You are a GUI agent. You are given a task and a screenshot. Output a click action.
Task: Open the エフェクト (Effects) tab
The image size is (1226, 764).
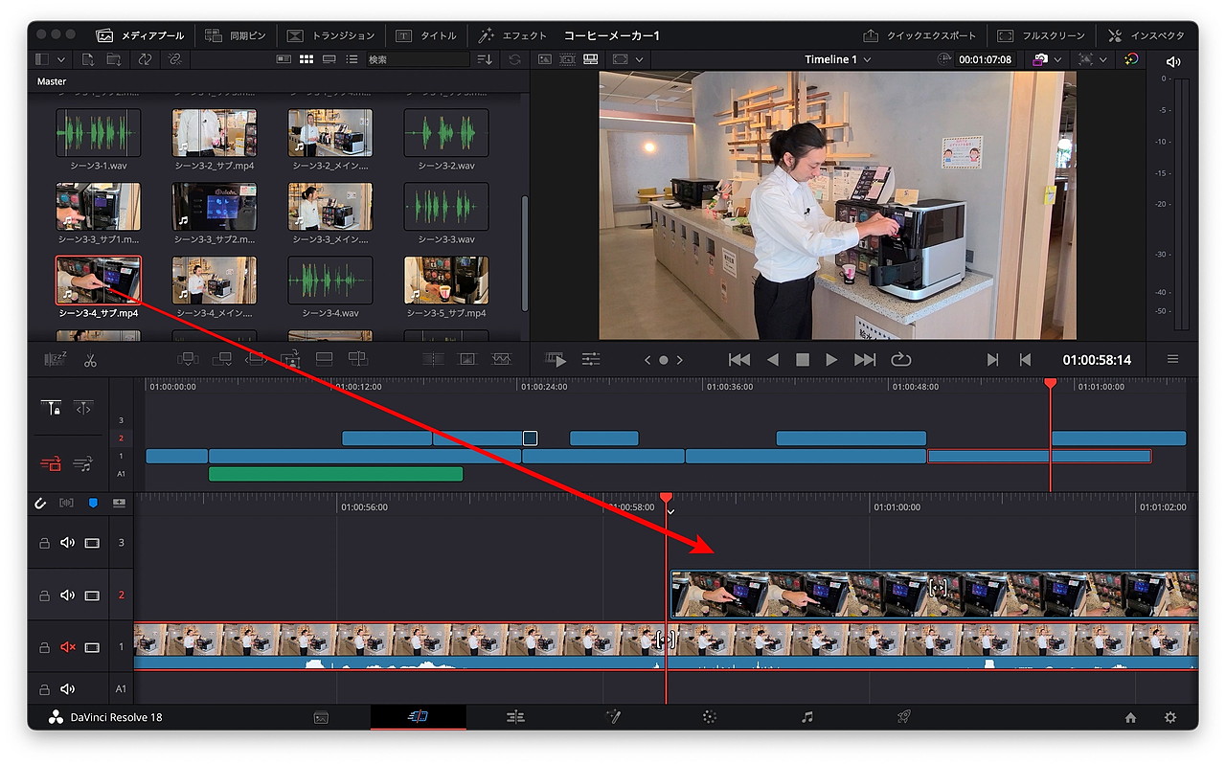click(512, 35)
